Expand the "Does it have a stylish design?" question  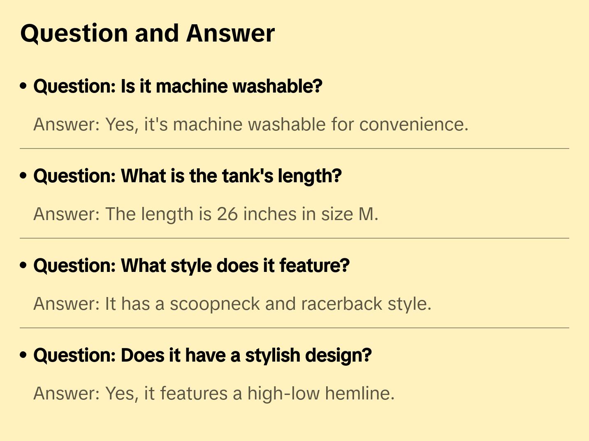[x=202, y=355]
